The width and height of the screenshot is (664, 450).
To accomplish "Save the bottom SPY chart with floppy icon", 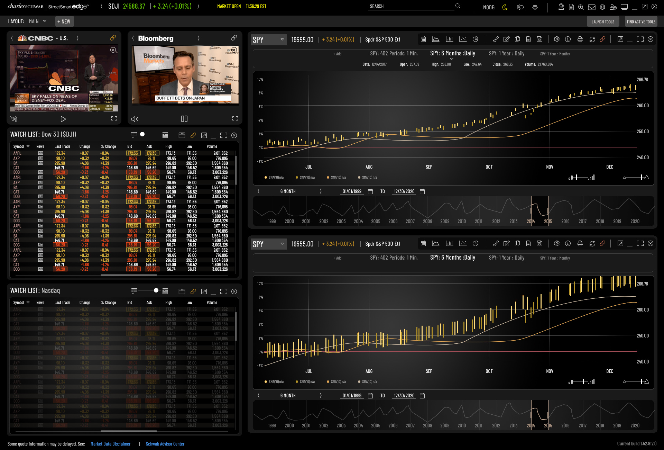I will tap(539, 244).
